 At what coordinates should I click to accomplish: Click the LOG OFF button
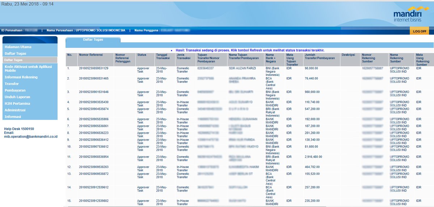pyautogui.click(x=419, y=31)
